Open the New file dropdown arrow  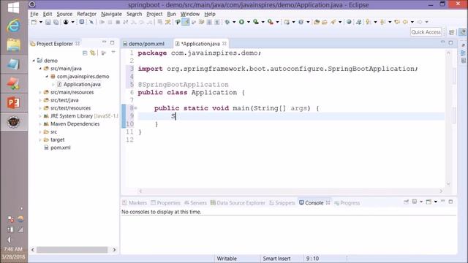(41, 22)
